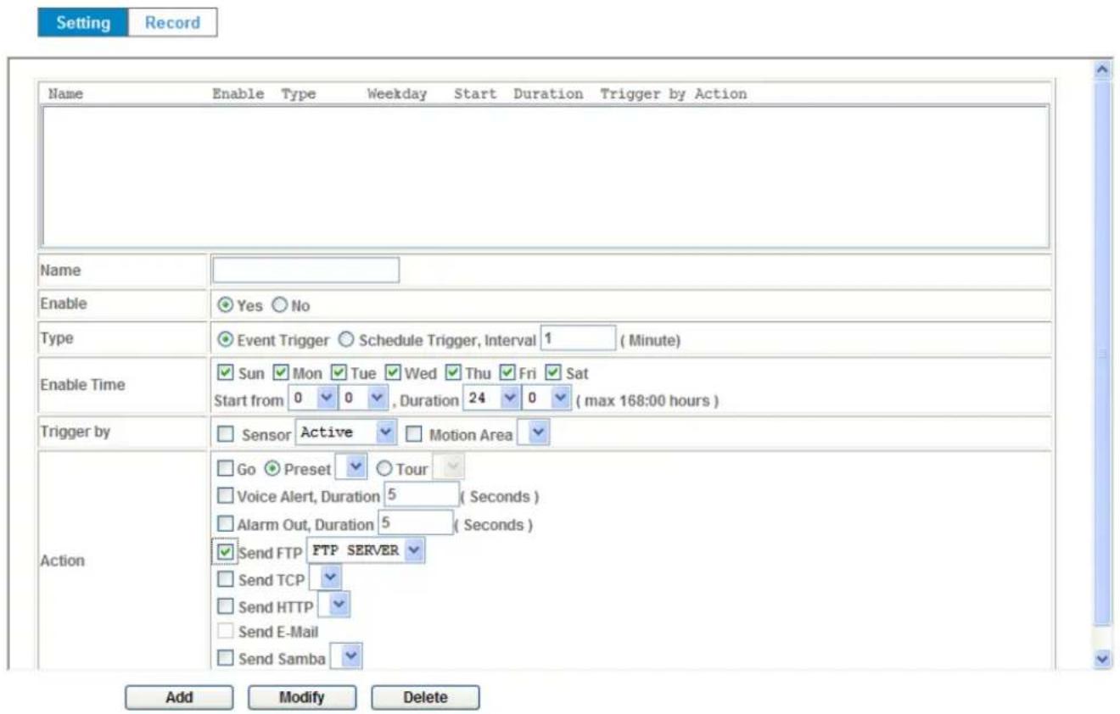Select No for Enable
The width and height of the screenshot is (1120, 714).
(278, 305)
